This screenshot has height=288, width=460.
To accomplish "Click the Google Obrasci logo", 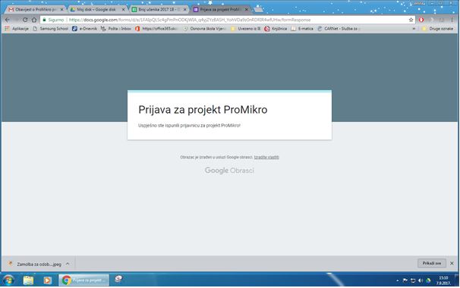I will tap(229, 171).
